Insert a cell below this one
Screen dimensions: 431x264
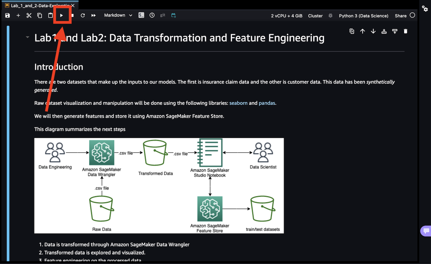coord(395,31)
